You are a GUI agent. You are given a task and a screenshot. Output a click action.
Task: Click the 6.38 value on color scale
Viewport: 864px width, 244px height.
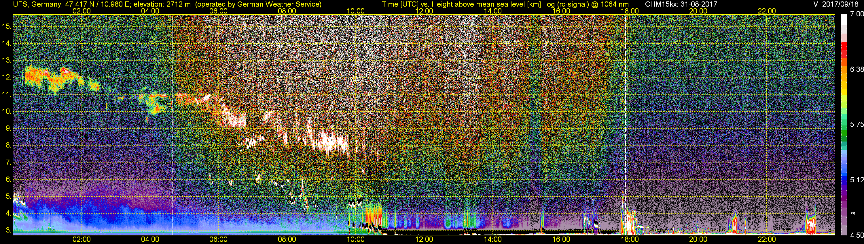click(x=857, y=69)
